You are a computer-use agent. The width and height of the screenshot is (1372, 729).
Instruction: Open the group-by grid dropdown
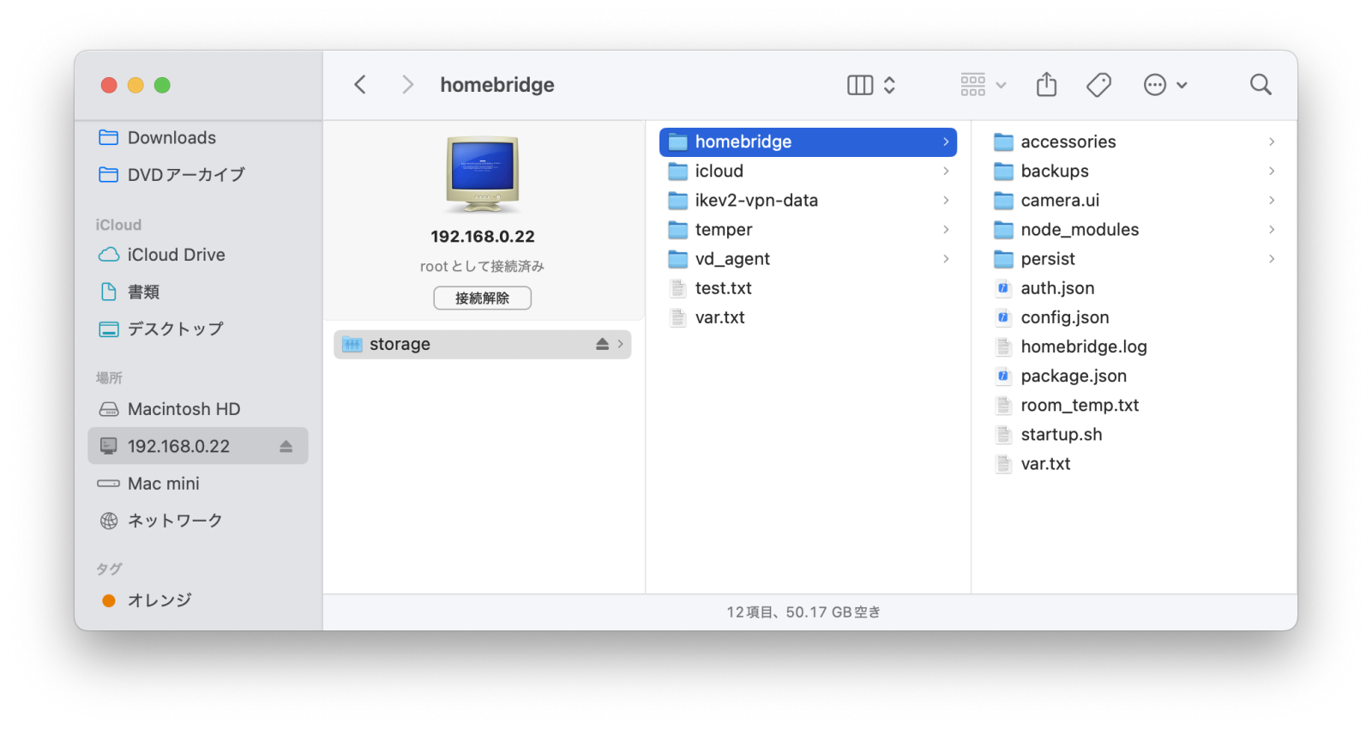tap(983, 85)
